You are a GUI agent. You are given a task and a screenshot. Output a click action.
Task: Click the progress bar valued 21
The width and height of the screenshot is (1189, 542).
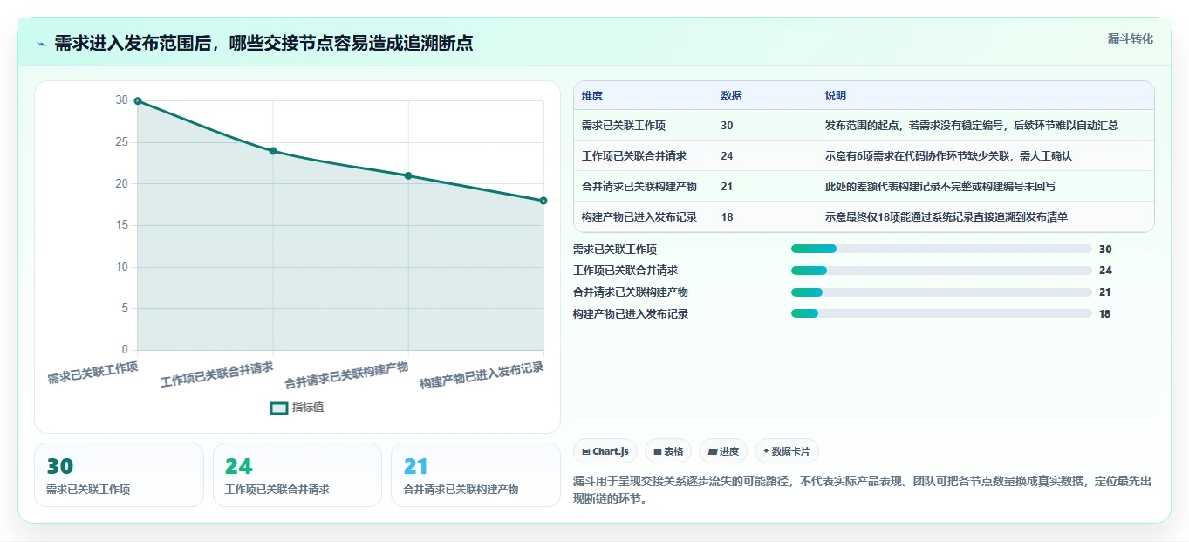941,292
